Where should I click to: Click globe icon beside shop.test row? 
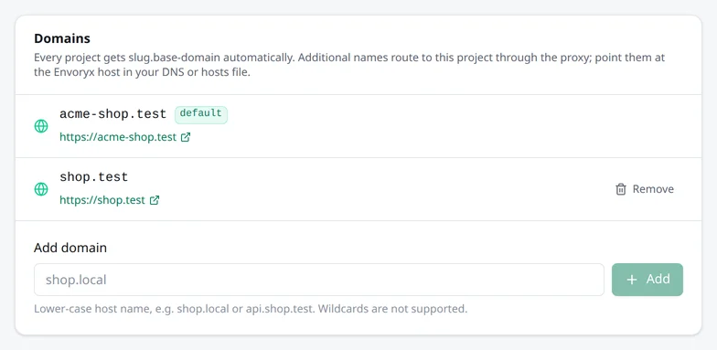tap(41, 189)
